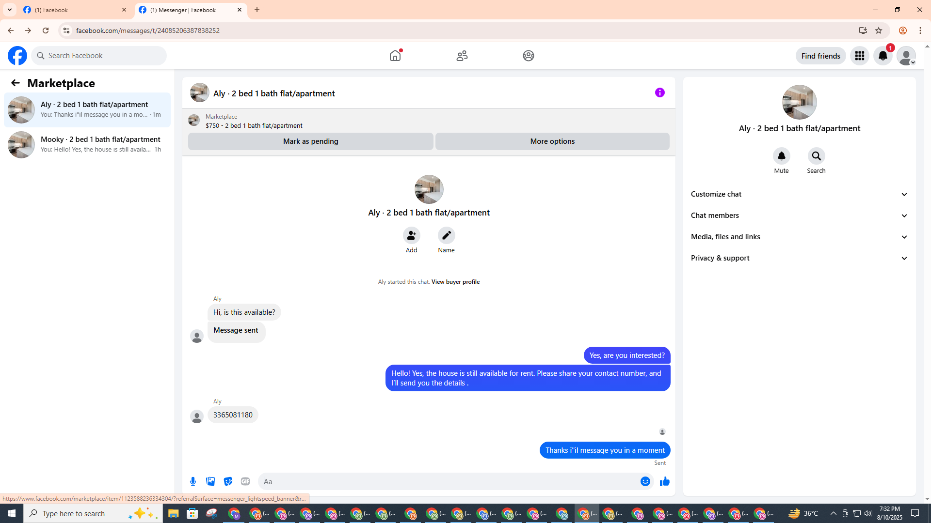Click the purple conversation info icon
Viewport: 931px width, 523px height.
659,92
